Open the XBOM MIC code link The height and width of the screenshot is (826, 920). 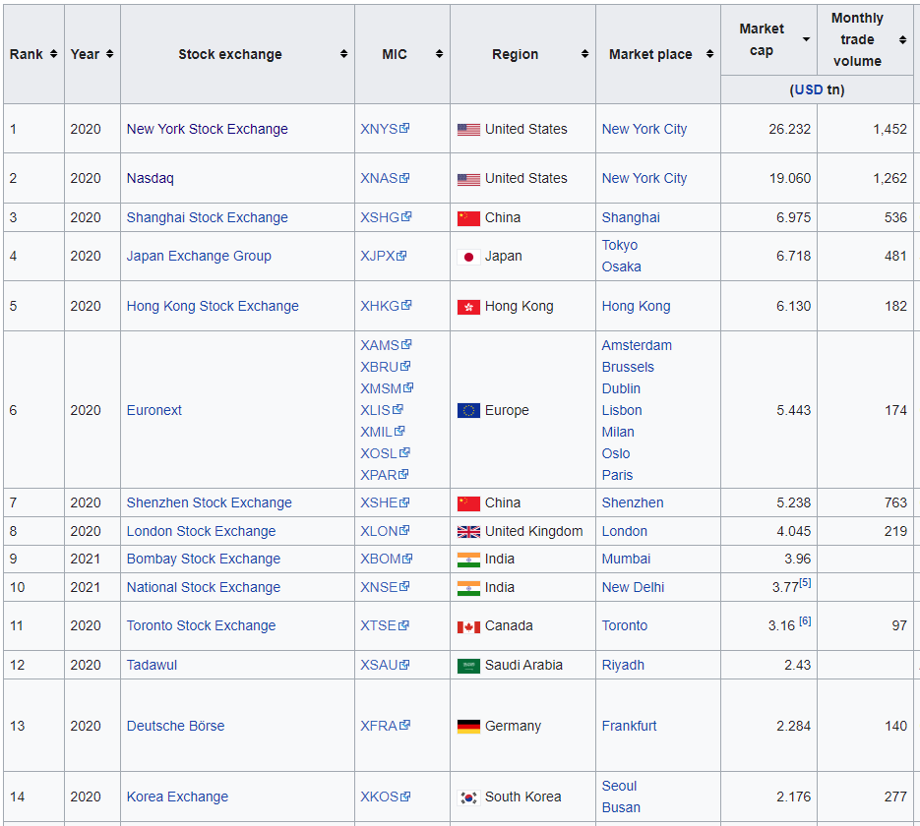pyautogui.click(x=381, y=559)
